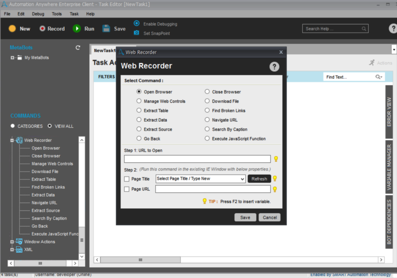Click the Cancel button
The image size is (397, 278).
point(270,218)
